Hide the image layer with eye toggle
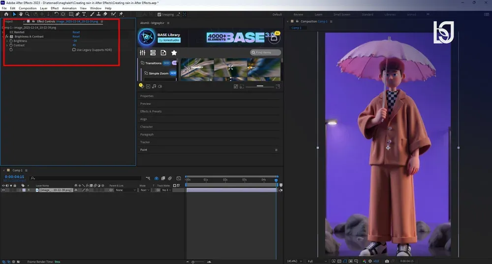The image size is (492, 264). click(x=3, y=190)
